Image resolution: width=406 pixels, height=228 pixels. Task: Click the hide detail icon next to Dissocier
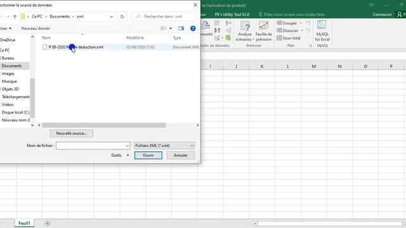308,30
